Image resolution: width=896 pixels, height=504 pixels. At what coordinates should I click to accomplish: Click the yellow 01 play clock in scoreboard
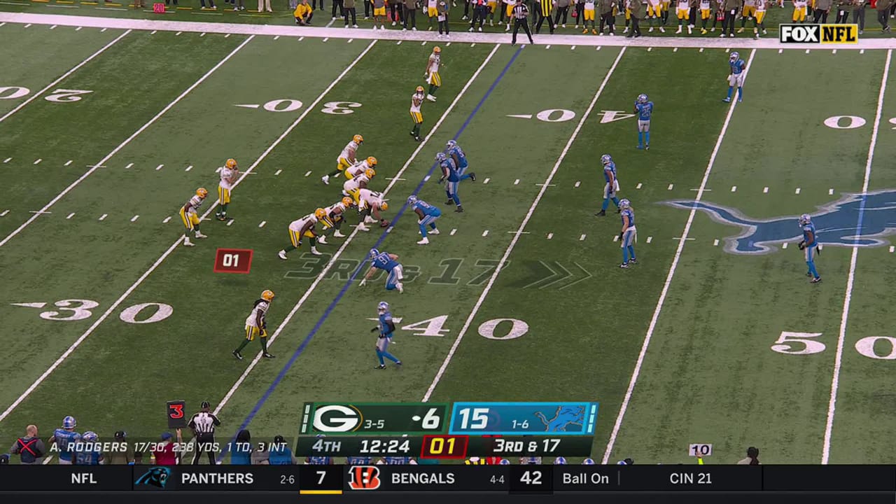[x=443, y=447]
